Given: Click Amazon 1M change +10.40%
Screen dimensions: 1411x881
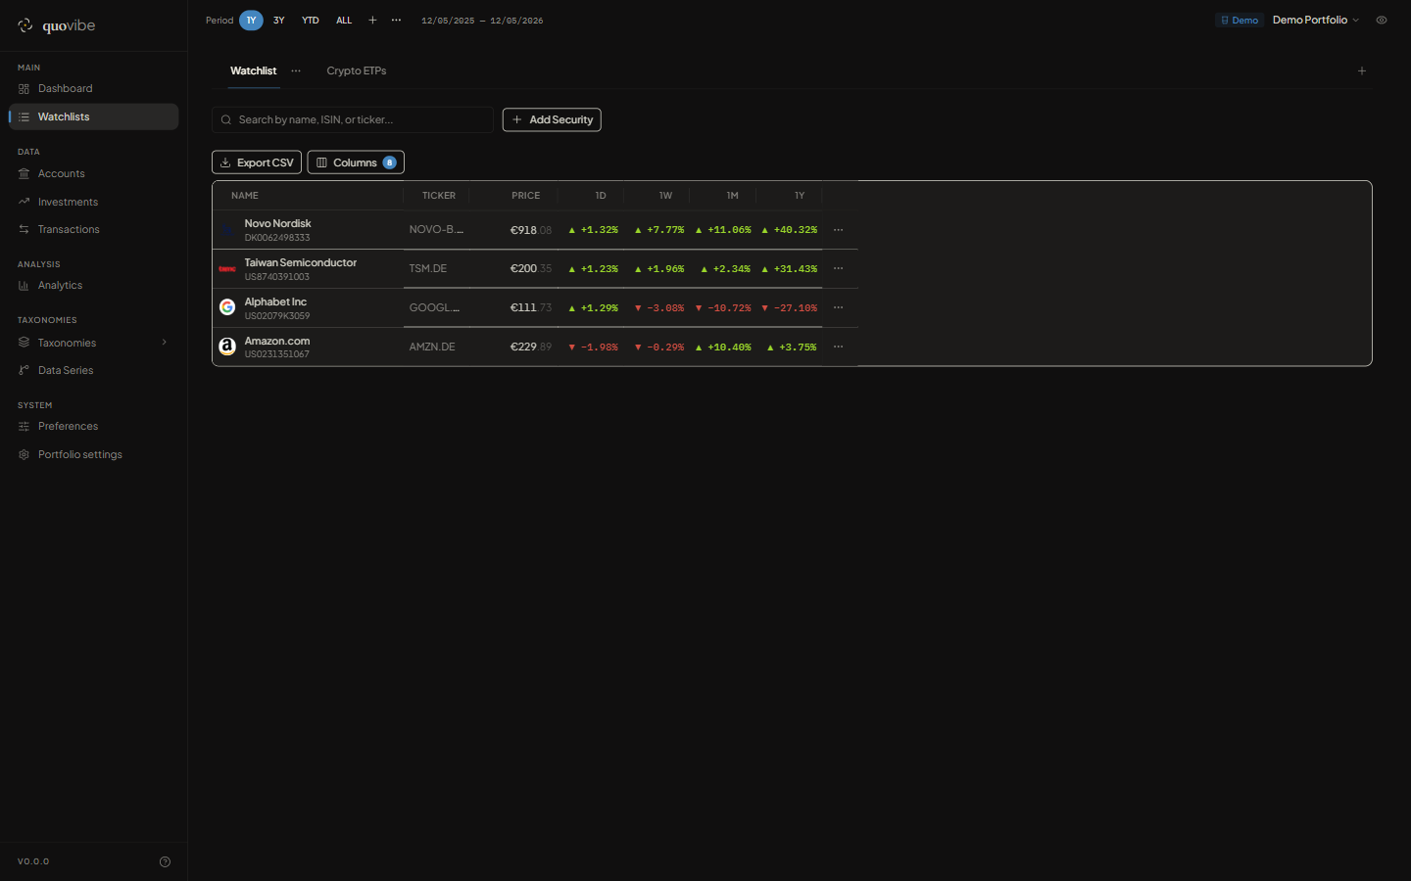Looking at the screenshot, I should 723,347.
